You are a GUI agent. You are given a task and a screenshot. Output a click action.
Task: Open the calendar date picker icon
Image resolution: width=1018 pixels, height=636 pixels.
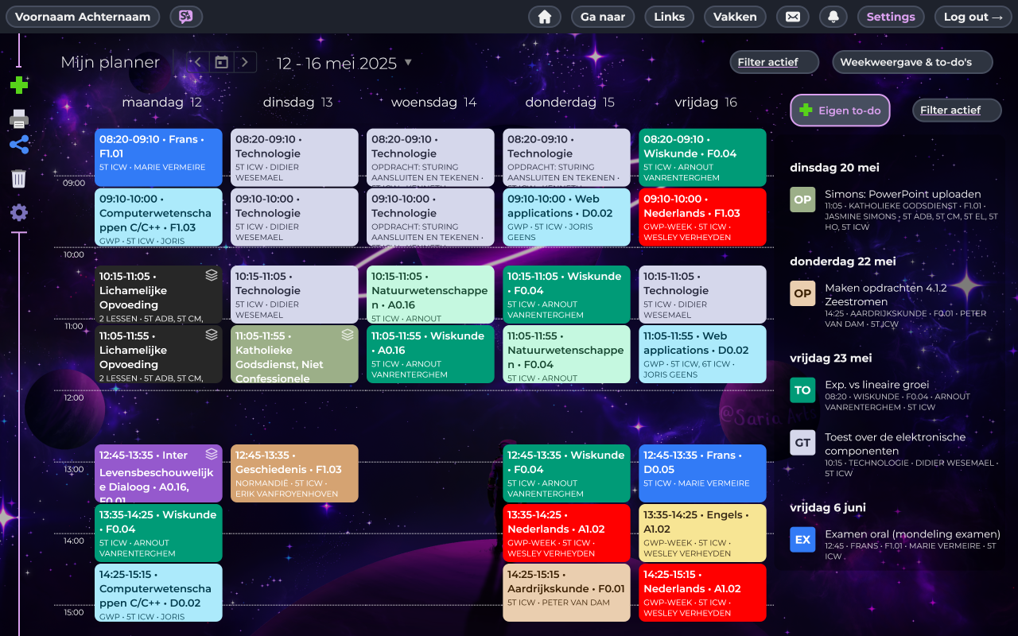222,62
